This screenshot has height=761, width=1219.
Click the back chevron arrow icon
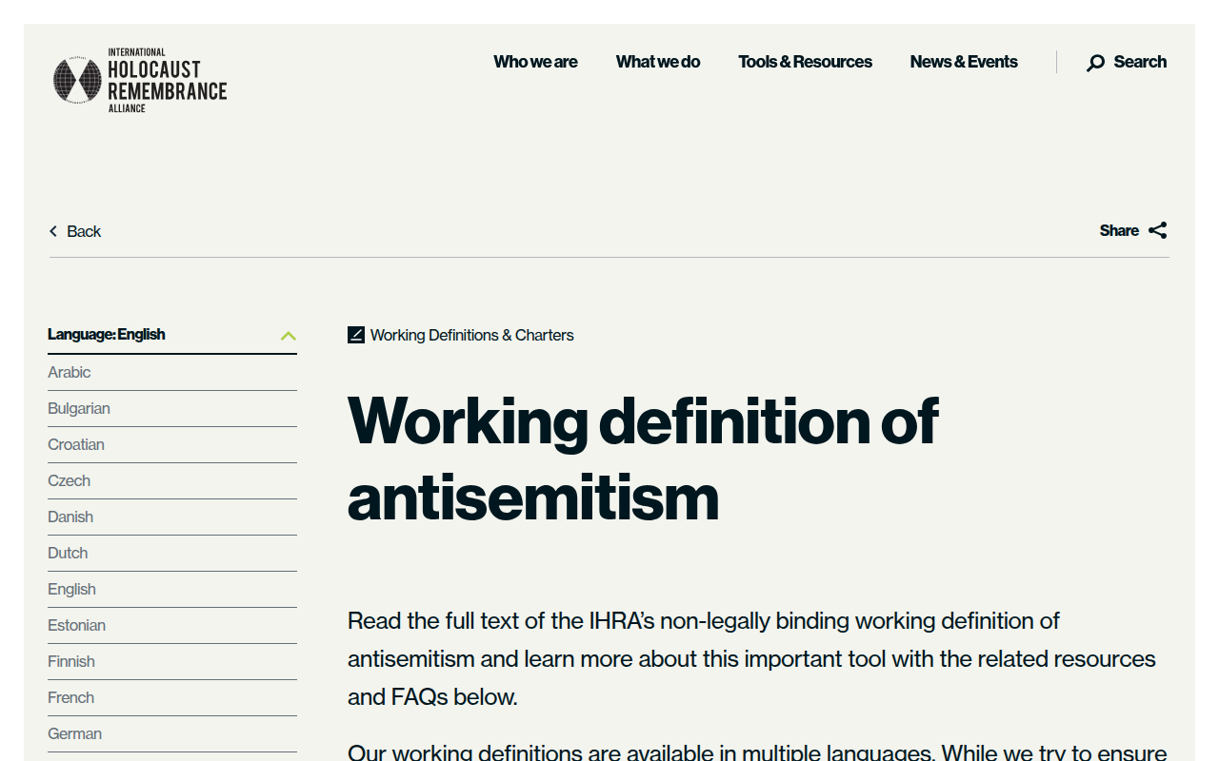click(x=53, y=231)
